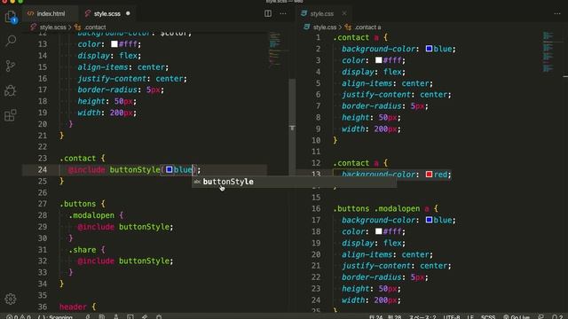Open more actions menu of left editor group
Viewport: 568px width, 319px height.
pos(283,13)
